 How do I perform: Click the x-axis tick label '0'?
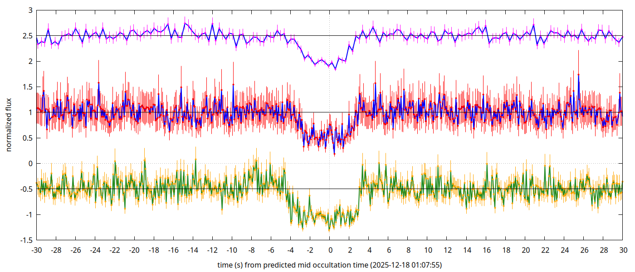point(330,250)
